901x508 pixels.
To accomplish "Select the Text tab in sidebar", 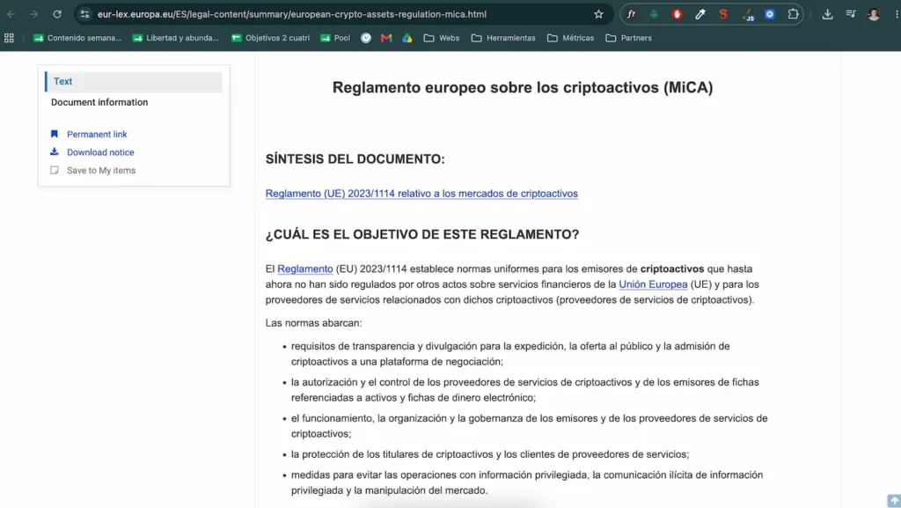I will click(134, 82).
